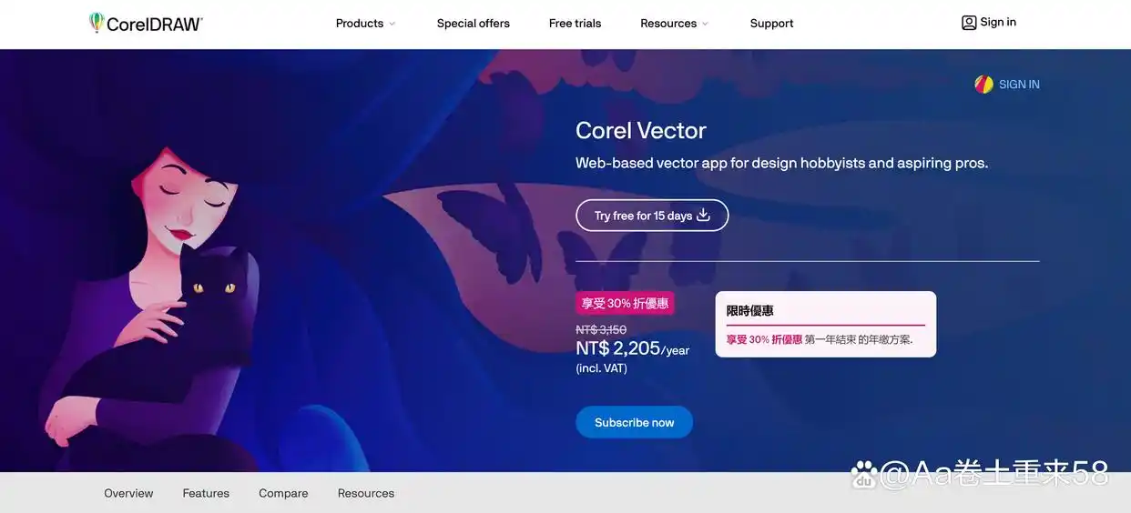1131x513 pixels.
Task: Expand the Products dropdown chevron
Action: (392, 24)
